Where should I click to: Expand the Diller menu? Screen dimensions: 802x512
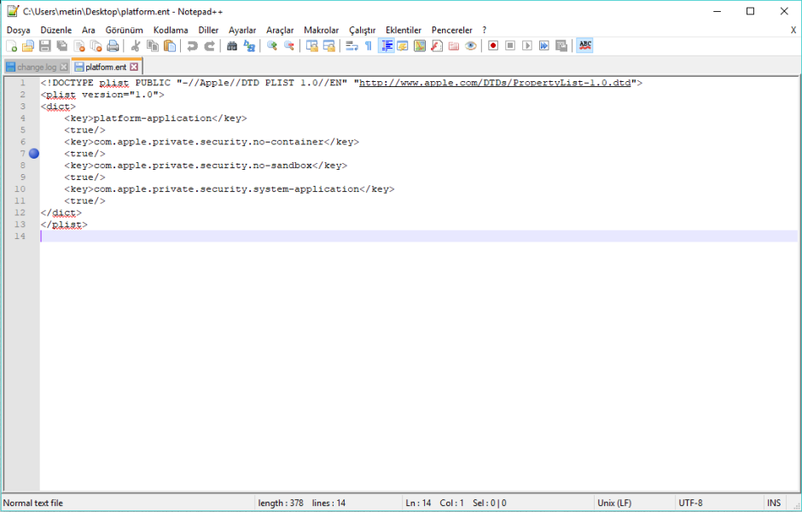[208, 29]
